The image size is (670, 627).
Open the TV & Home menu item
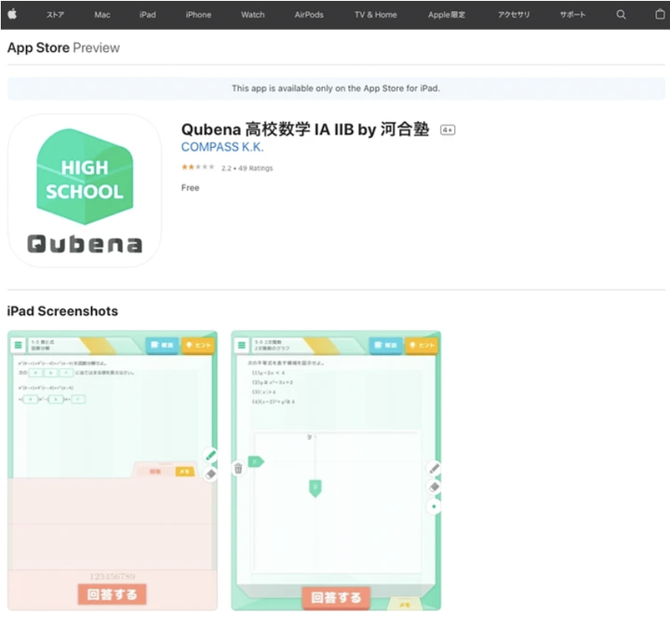click(x=376, y=15)
